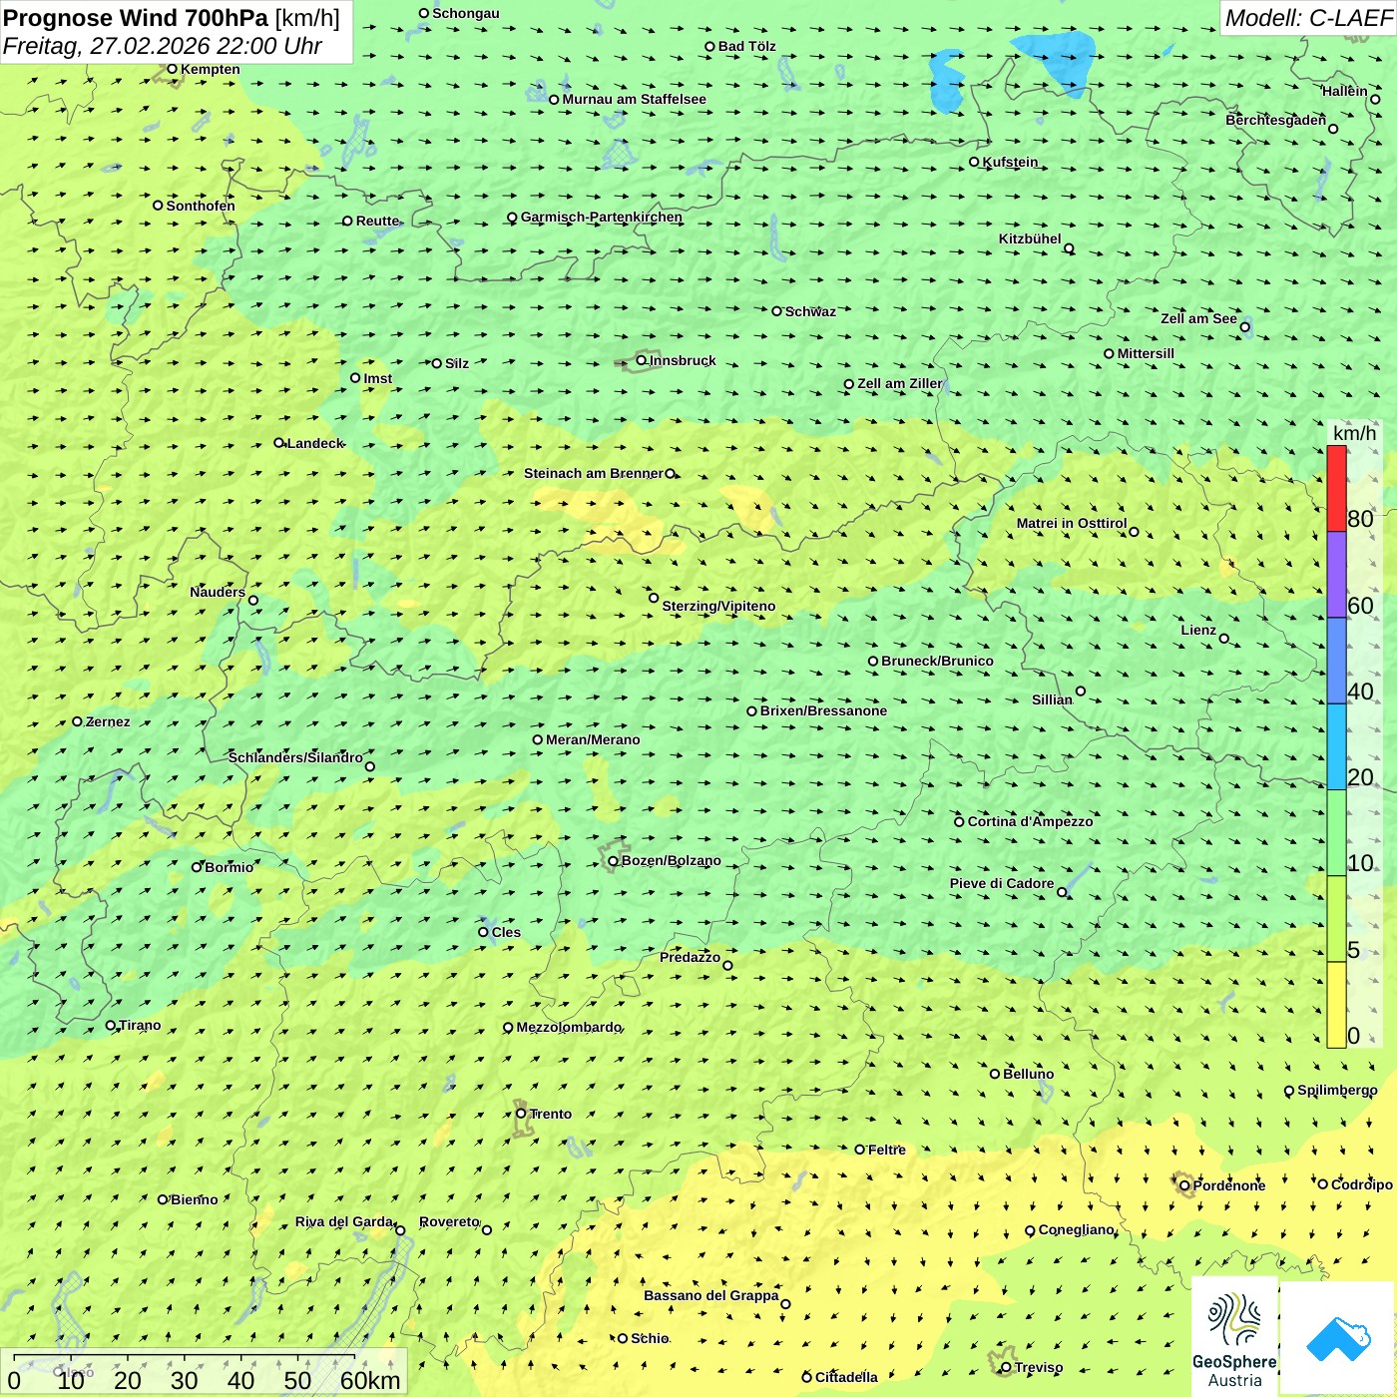Image resolution: width=1397 pixels, height=1397 pixels.
Task: Click the Conegliano label
Action: click(1076, 1229)
